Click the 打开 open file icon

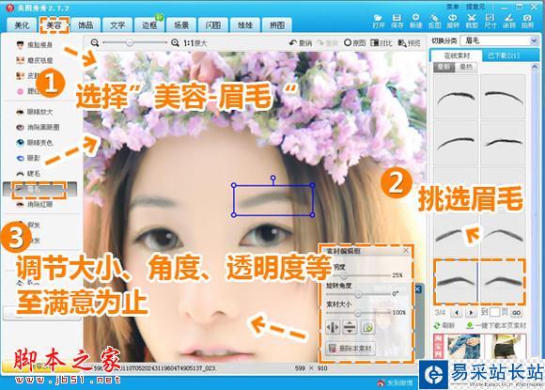click(378, 22)
